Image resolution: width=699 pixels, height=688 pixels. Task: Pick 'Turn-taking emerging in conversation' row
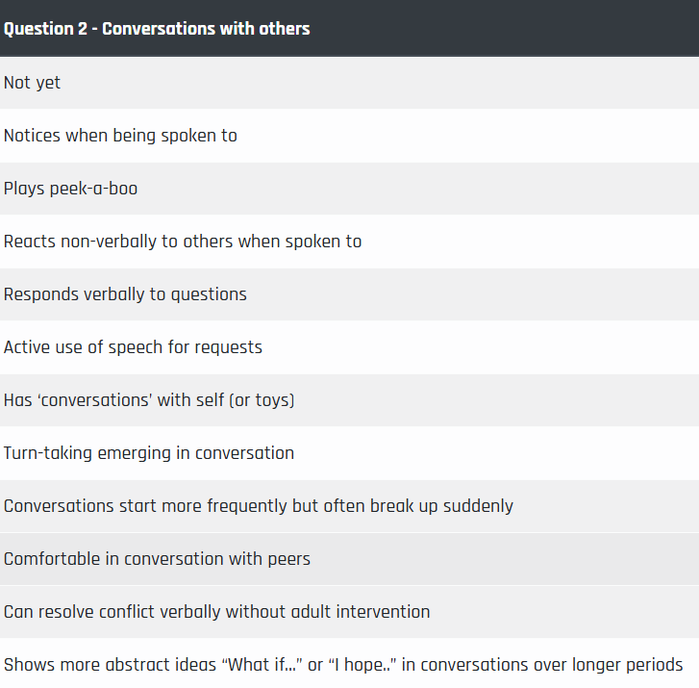350,453
